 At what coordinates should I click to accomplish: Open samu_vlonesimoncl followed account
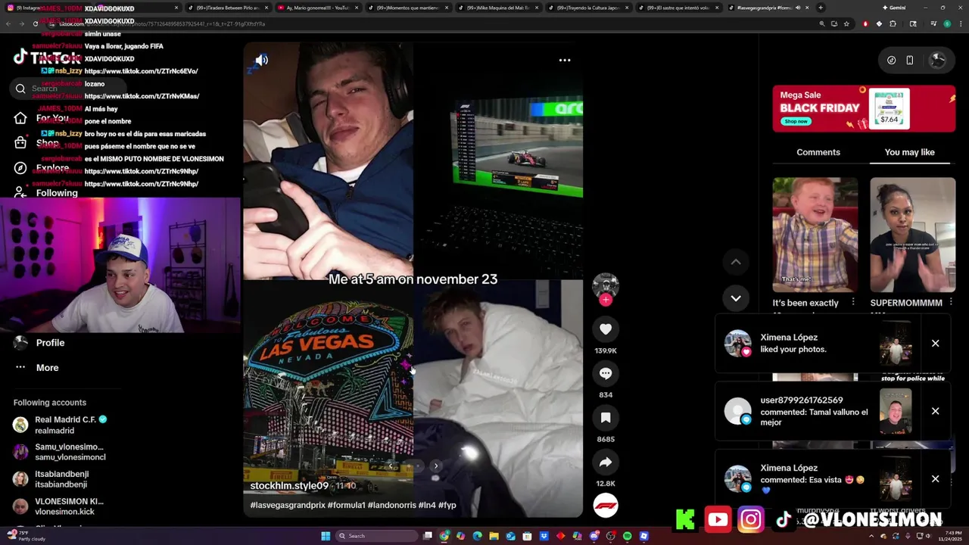click(61, 452)
